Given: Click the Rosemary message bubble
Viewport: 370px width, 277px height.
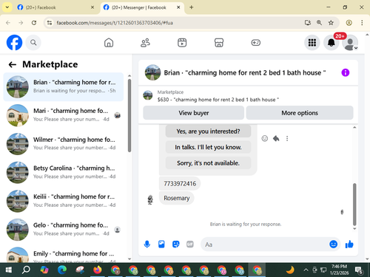Looking at the screenshot, I should tap(177, 198).
